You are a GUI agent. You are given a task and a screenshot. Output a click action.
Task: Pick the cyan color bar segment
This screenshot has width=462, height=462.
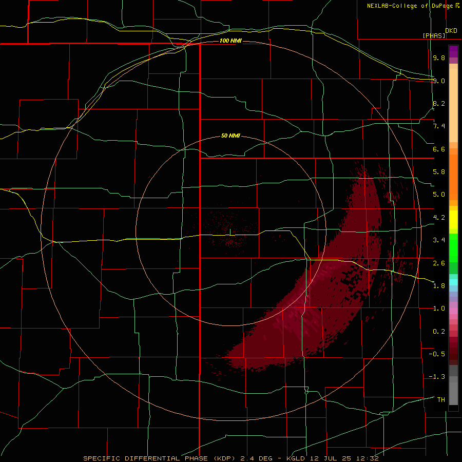[x=453, y=282]
